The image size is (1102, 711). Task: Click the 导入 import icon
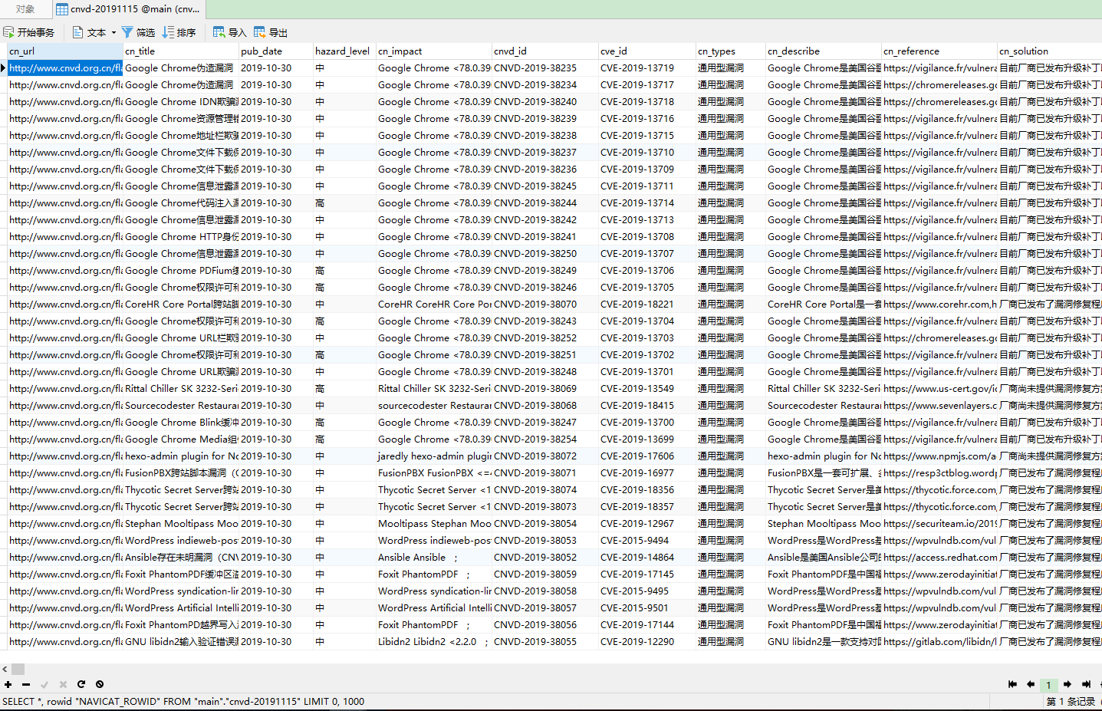[x=219, y=32]
